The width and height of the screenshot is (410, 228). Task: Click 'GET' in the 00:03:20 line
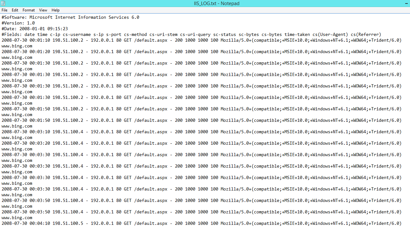pos(128,143)
